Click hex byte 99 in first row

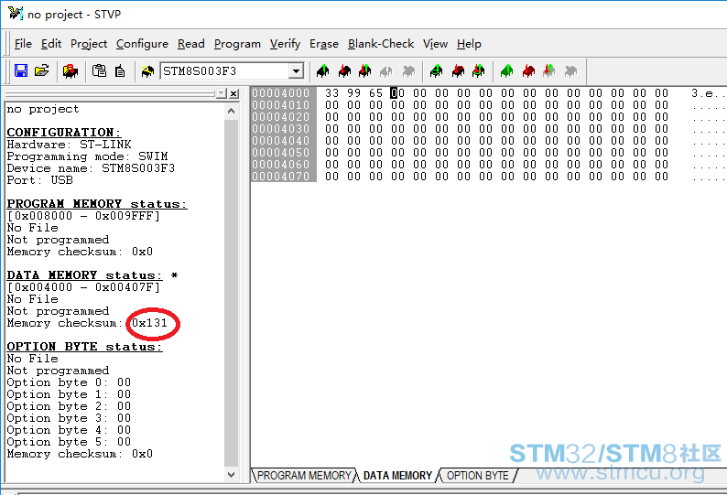[x=353, y=93]
